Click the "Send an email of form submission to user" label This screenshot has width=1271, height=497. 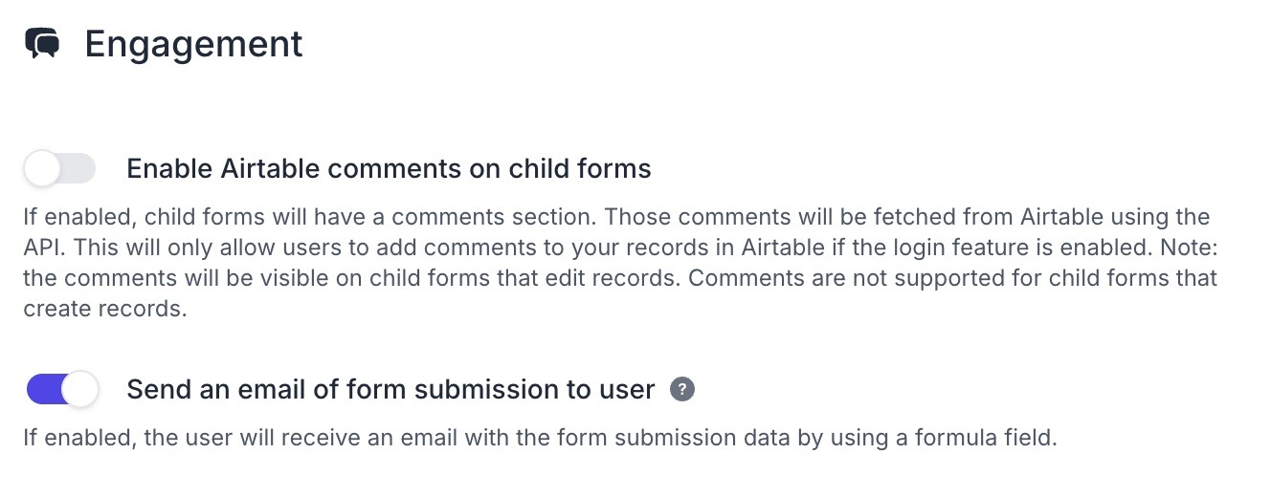click(x=390, y=389)
